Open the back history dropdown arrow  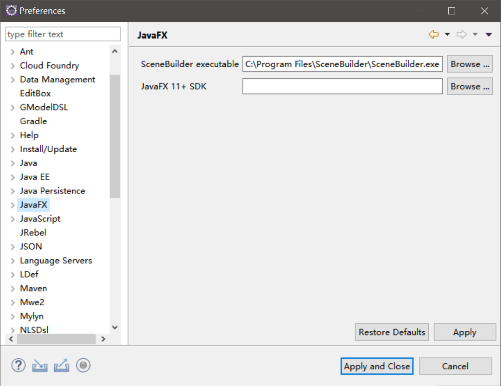pos(447,34)
